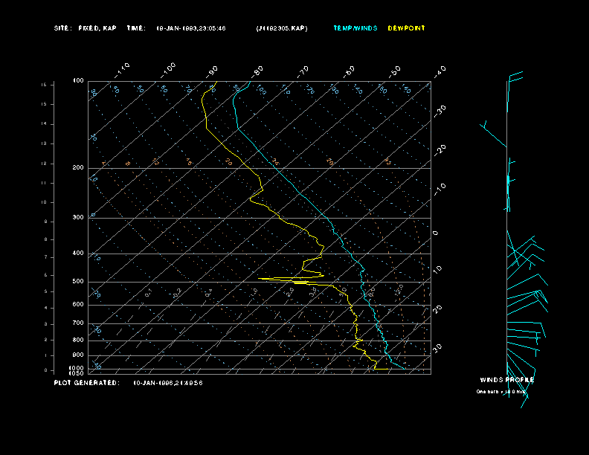Click the 300 pressure level label

78,217
